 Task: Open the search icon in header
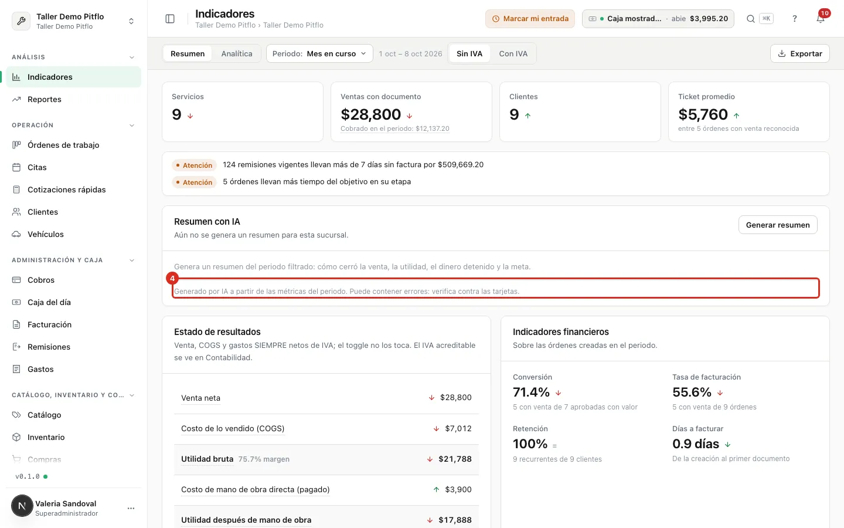click(x=750, y=19)
